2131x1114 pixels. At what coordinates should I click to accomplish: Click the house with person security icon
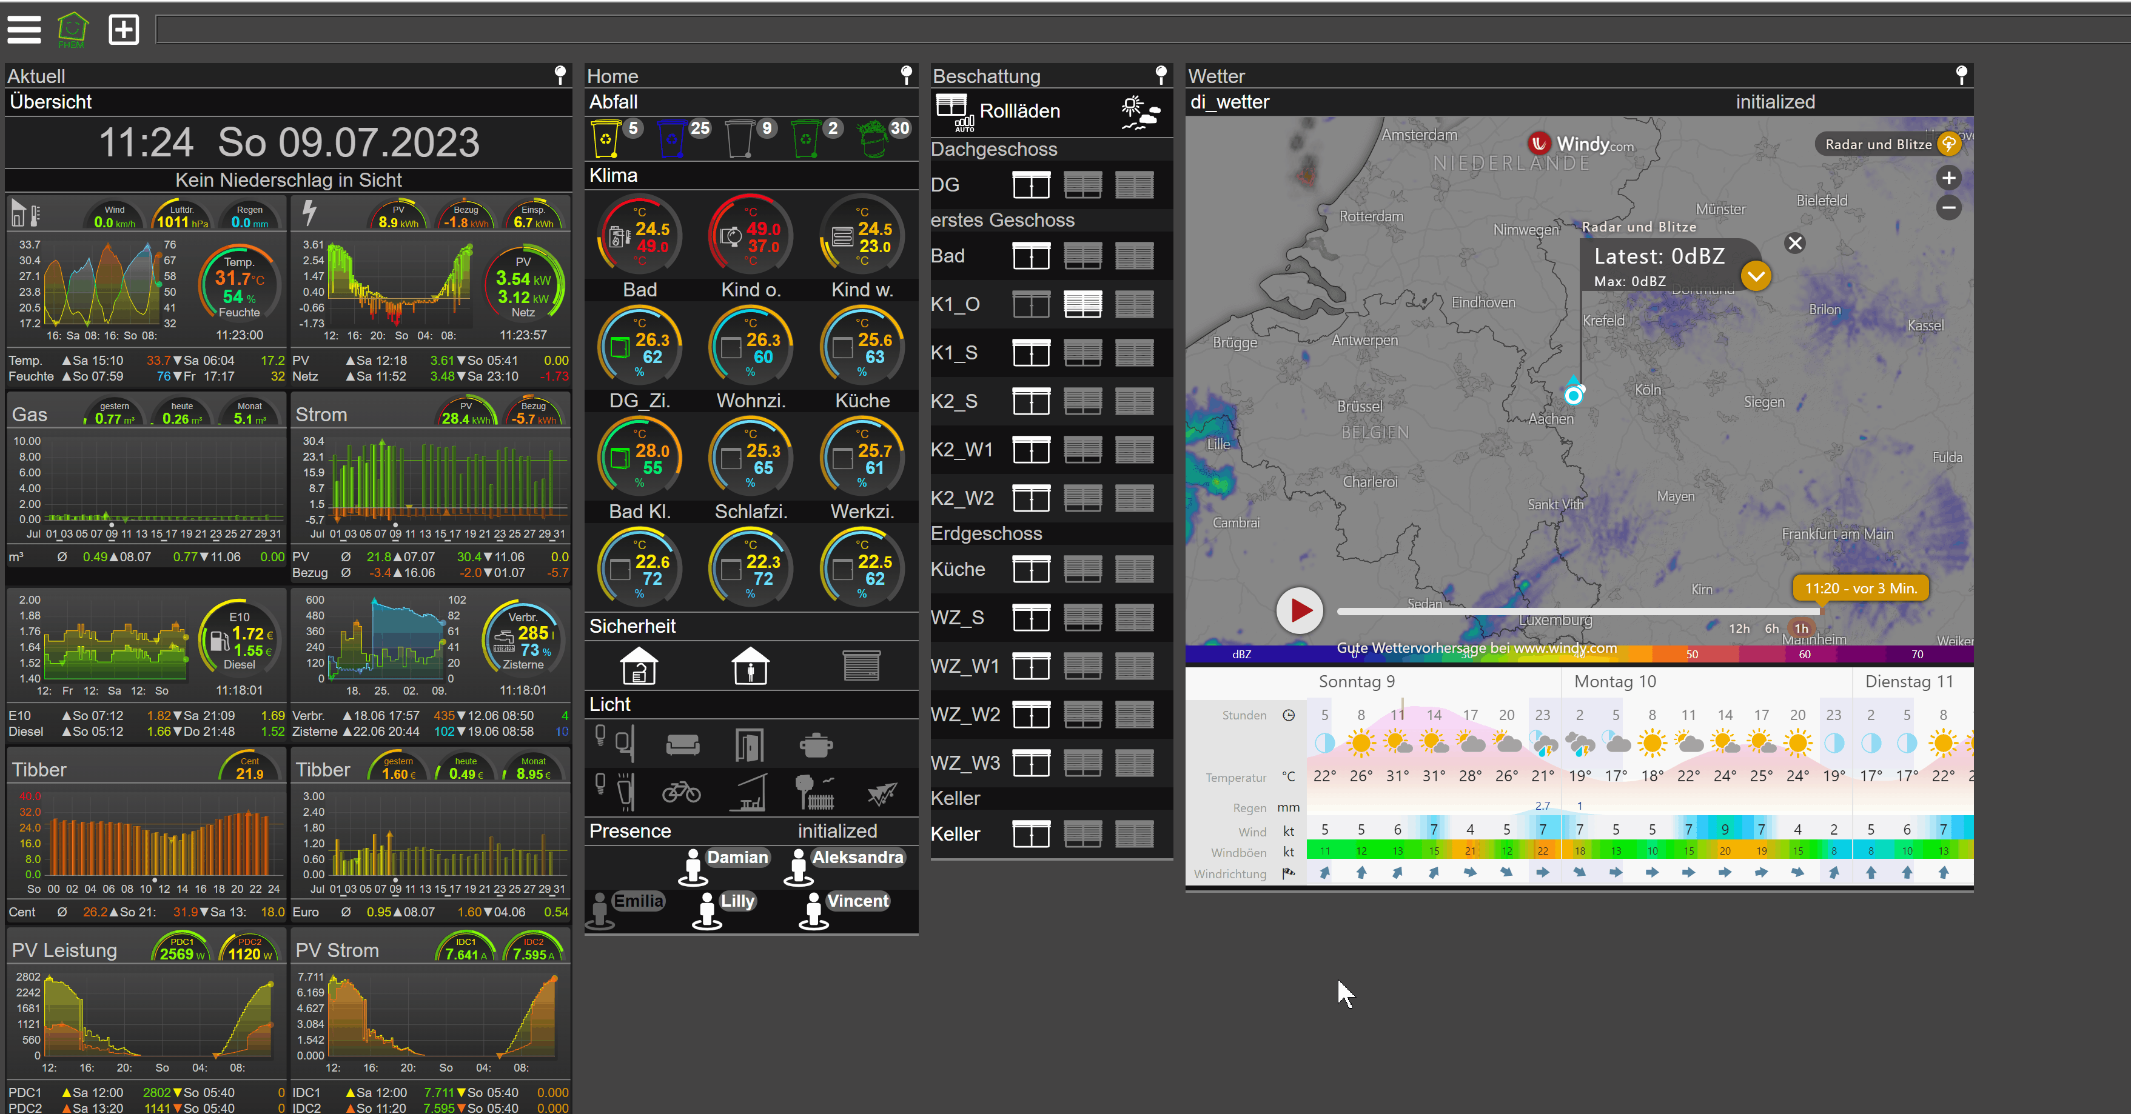pyautogui.click(x=750, y=665)
